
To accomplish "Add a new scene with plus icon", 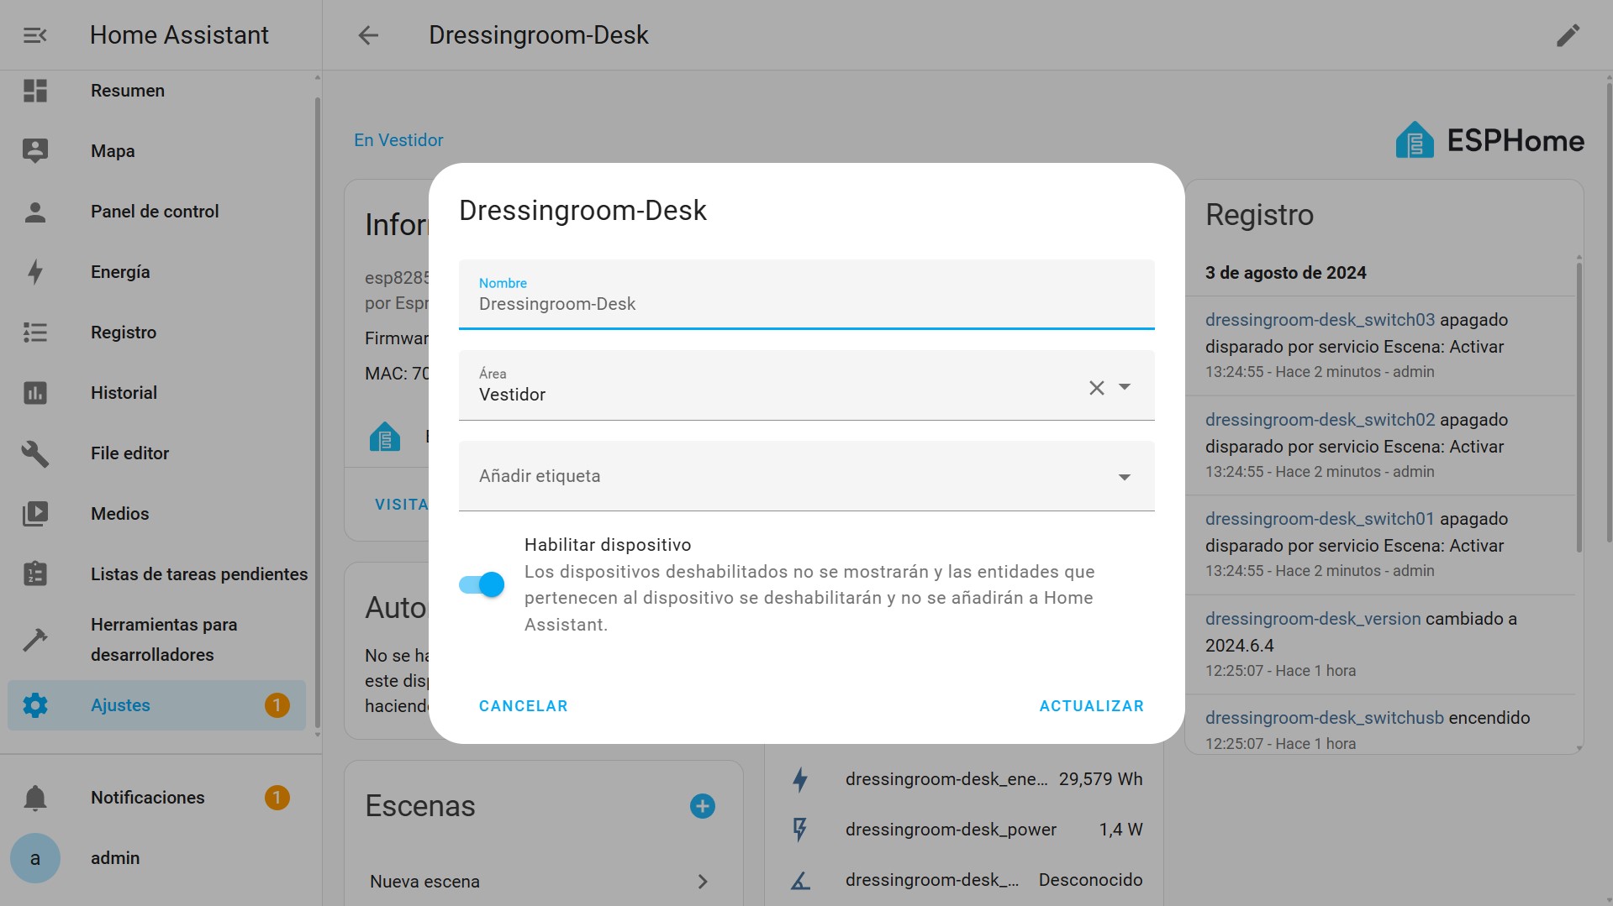I will (x=702, y=806).
